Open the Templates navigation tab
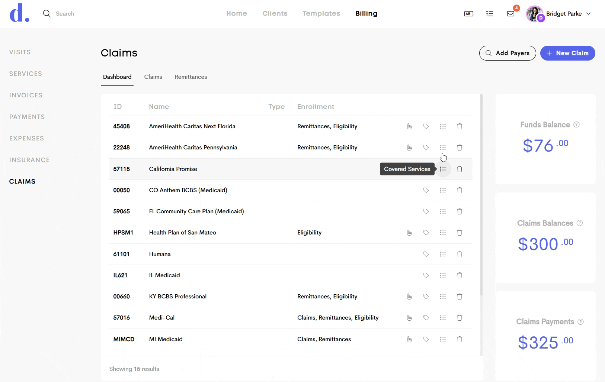 (x=321, y=13)
